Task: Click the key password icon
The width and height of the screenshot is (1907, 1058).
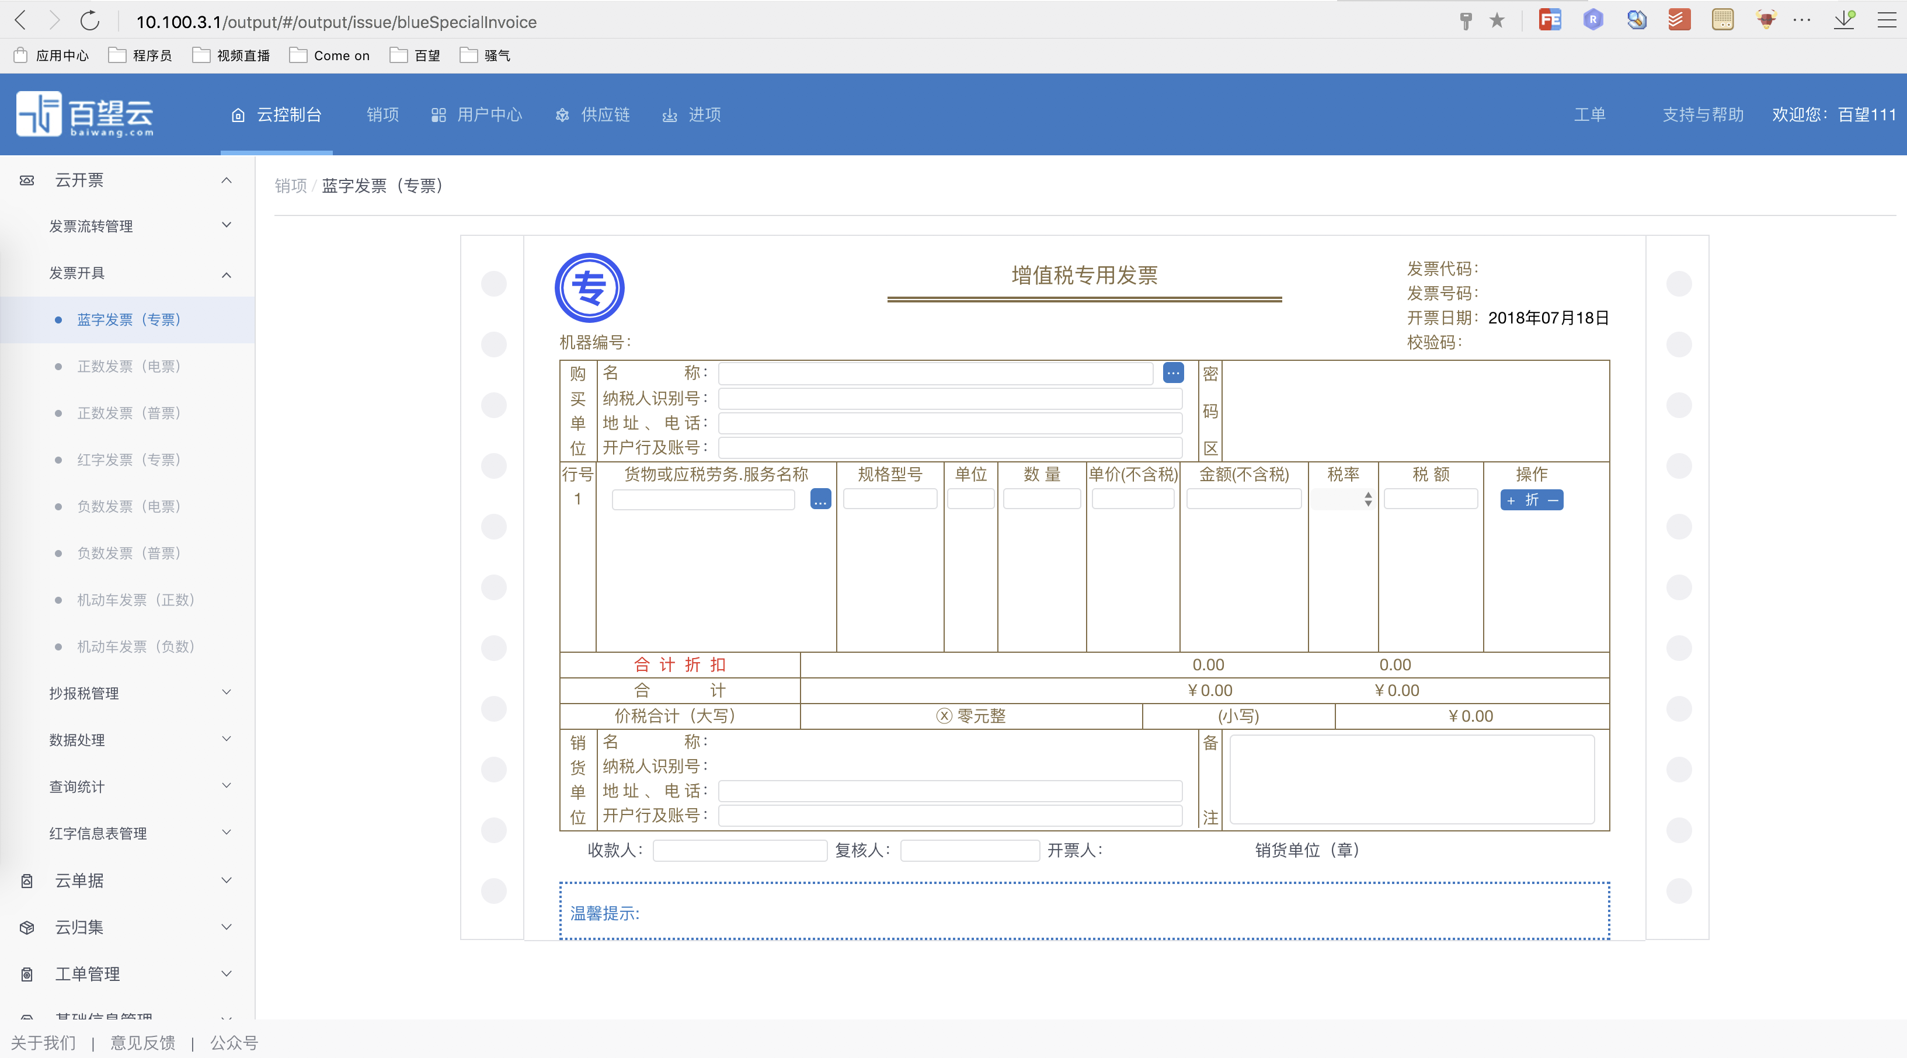Action: [1465, 21]
